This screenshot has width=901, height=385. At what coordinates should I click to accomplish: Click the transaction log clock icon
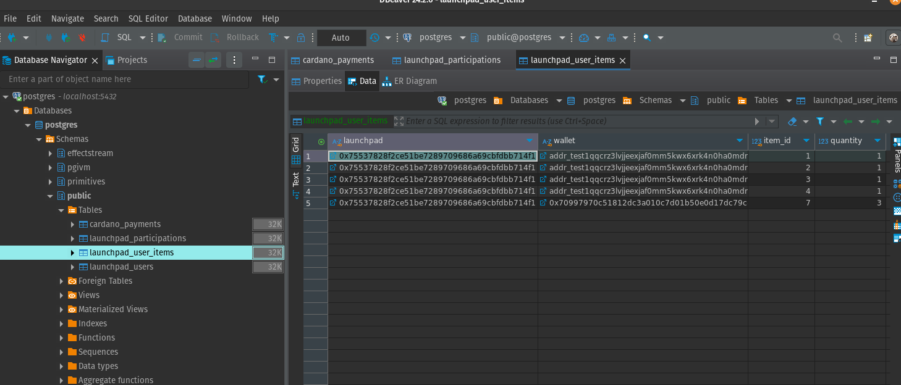click(x=374, y=38)
